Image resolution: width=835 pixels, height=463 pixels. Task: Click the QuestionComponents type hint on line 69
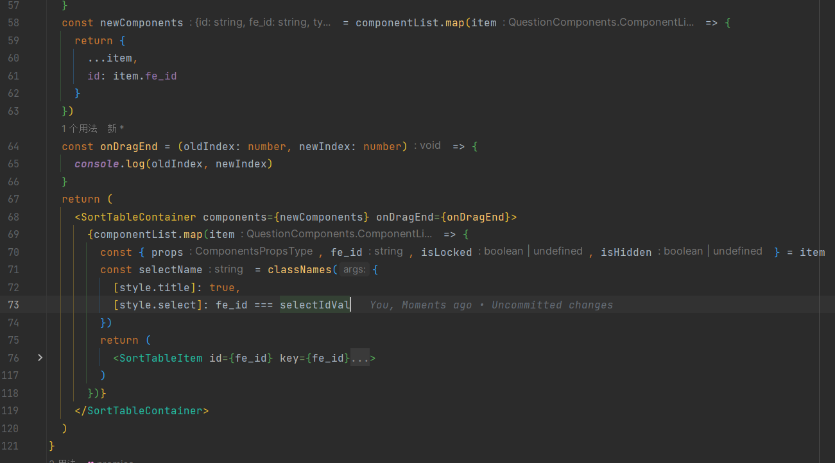336,234
